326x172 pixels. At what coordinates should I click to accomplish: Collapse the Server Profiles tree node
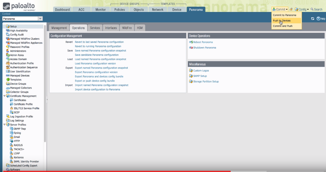[x=5, y=125]
